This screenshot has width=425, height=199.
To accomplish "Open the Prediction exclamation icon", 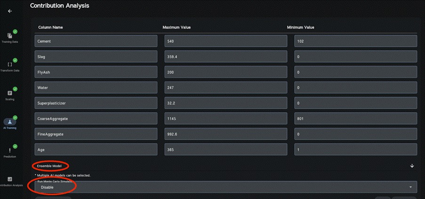I will point(10,150).
